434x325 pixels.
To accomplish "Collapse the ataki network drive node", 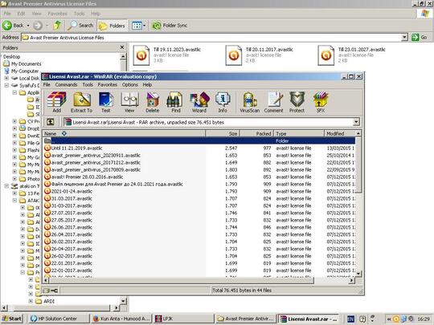I will [x=6, y=186].
